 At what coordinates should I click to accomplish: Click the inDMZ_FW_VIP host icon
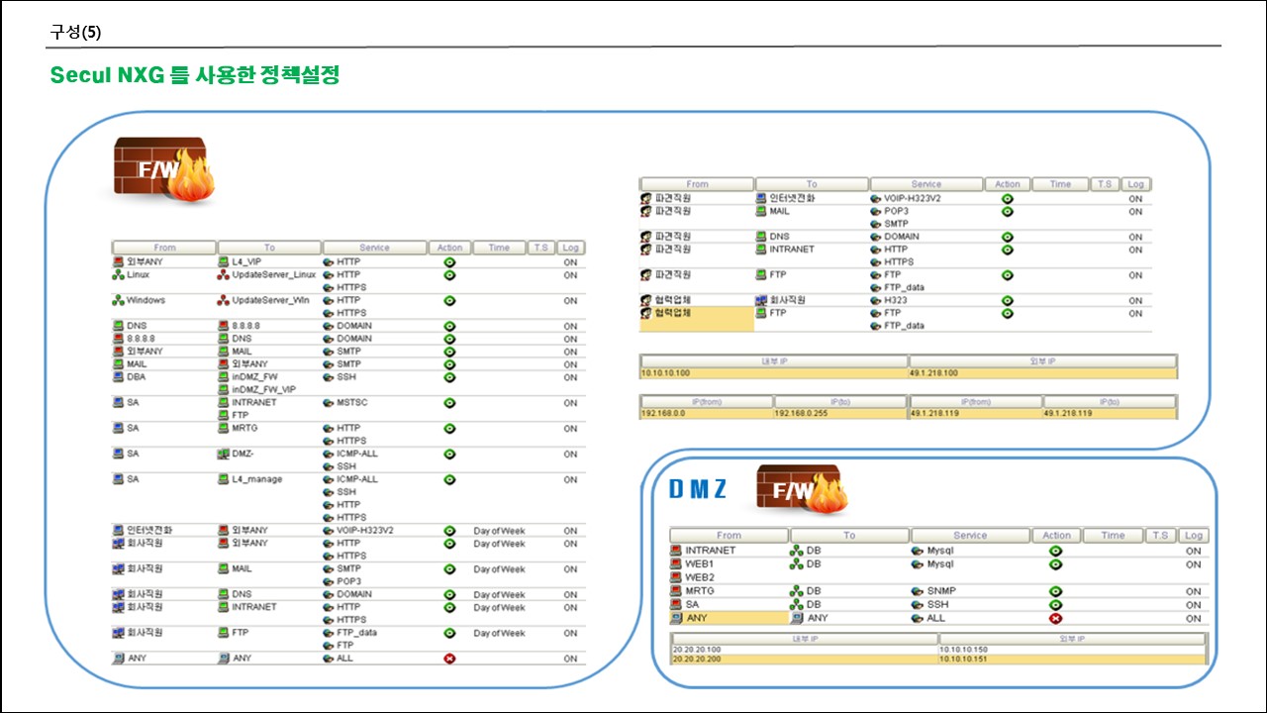tap(224, 390)
